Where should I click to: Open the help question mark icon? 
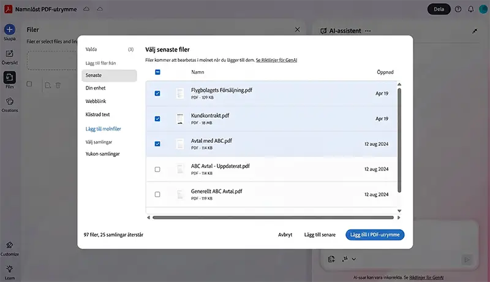click(x=458, y=9)
